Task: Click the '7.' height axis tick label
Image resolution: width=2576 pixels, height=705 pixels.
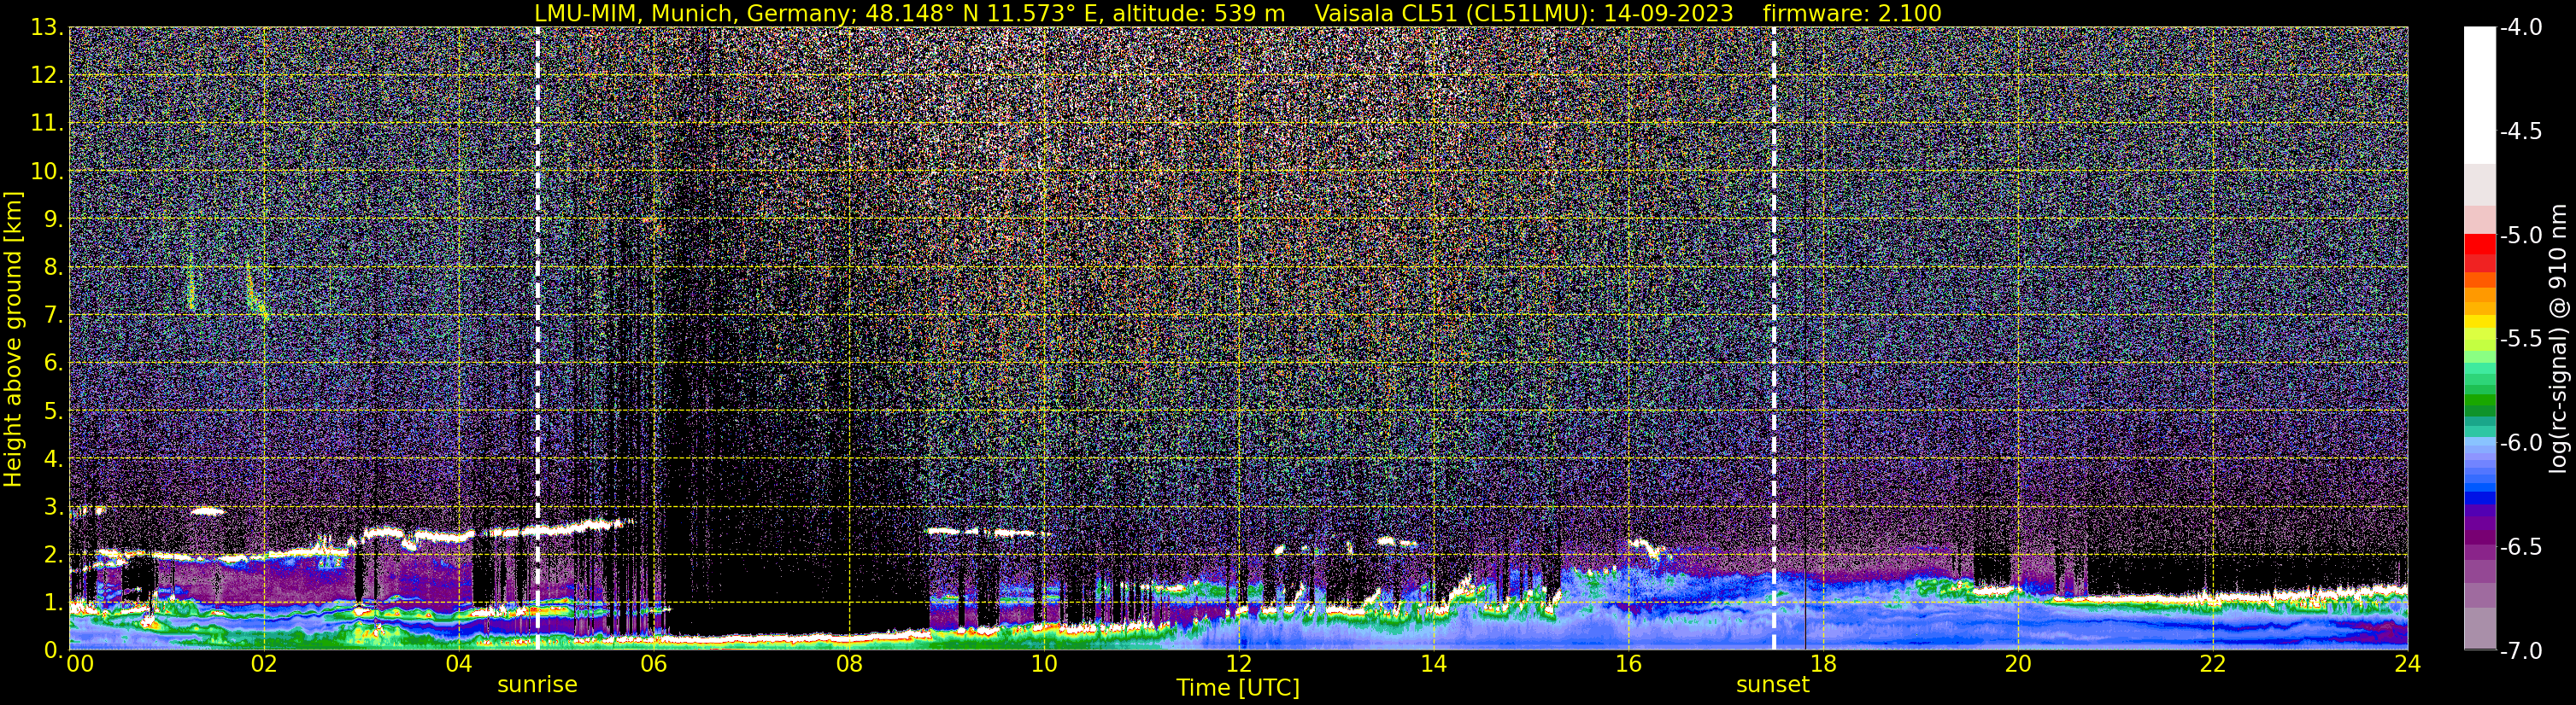Action: 52,315
